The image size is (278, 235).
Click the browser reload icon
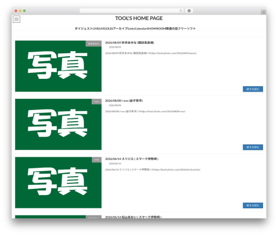click(181, 11)
